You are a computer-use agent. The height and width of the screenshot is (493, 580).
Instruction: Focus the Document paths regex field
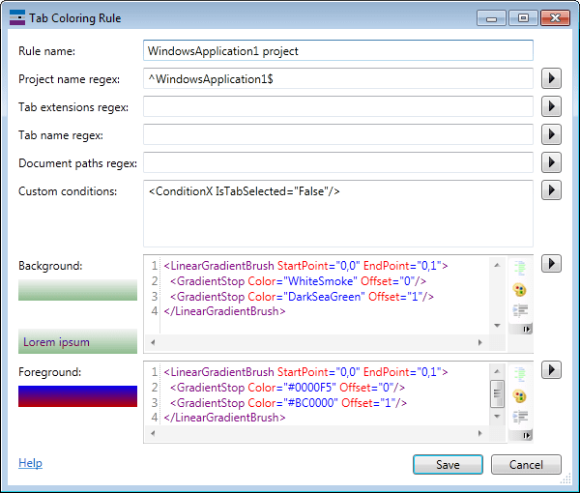[338, 162]
